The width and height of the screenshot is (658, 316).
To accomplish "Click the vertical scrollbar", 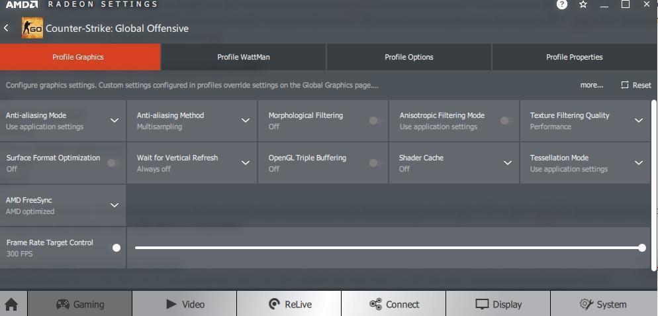I will 654,185.
